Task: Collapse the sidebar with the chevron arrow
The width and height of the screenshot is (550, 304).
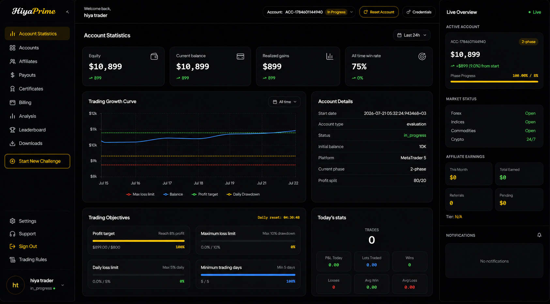Action: click(67, 12)
